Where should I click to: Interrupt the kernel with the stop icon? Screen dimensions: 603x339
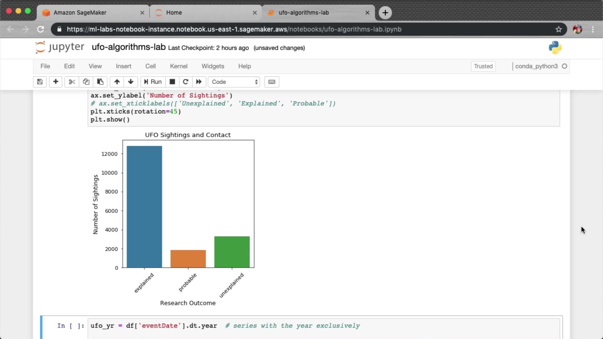(172, 82)
